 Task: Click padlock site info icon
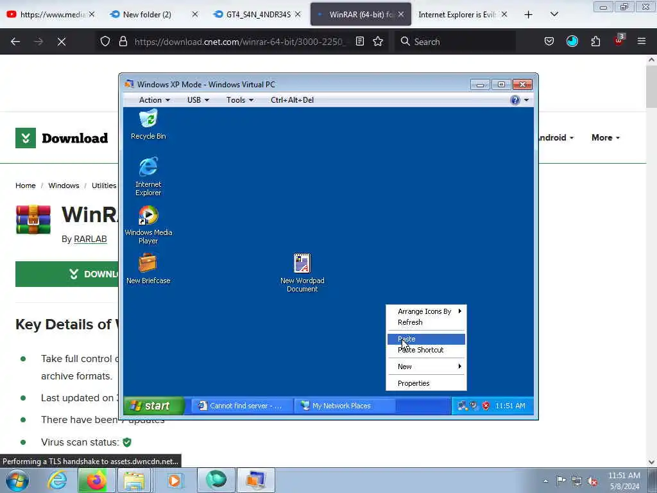pos(123,42)
